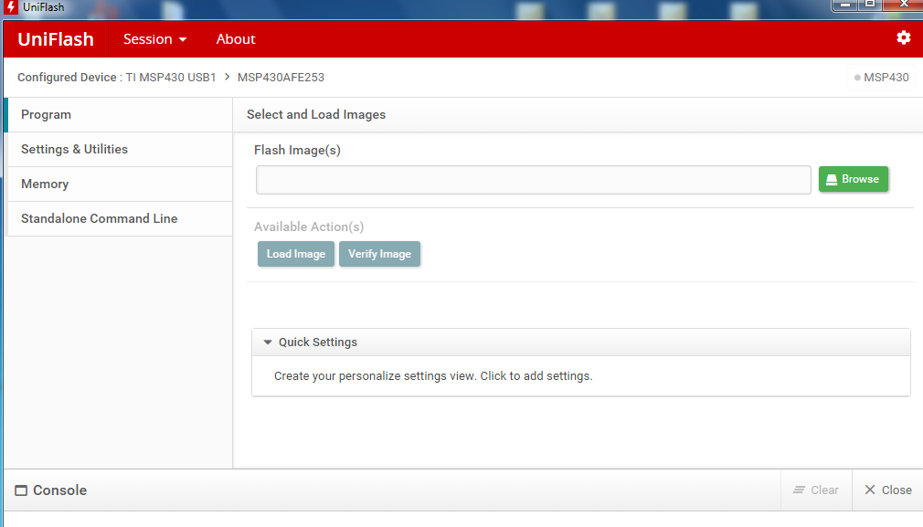
Task: Click the Available Action(s) label
Action: point(309,227)
